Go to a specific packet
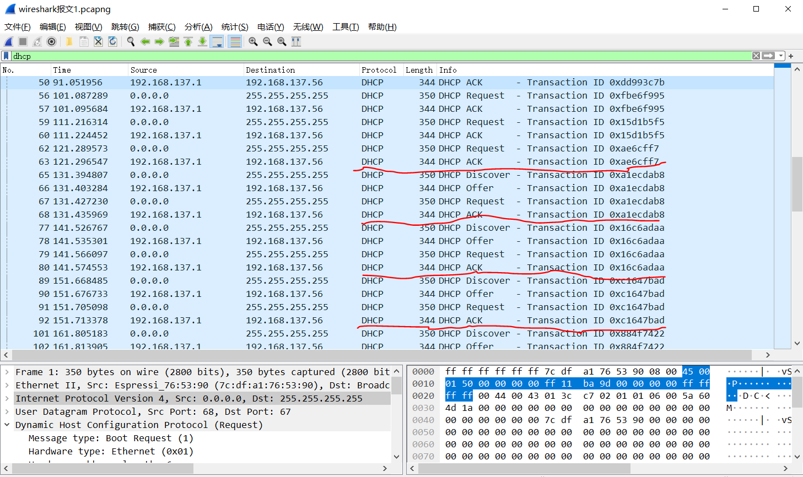The image size is (803, 477). tap(174, 41)
